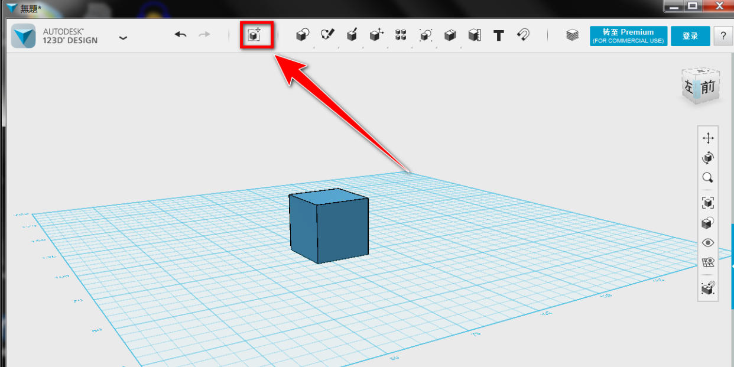This screenshot has width=734, height=367.
Task: Select the Zoom magnifier tool
Action: 708,178
